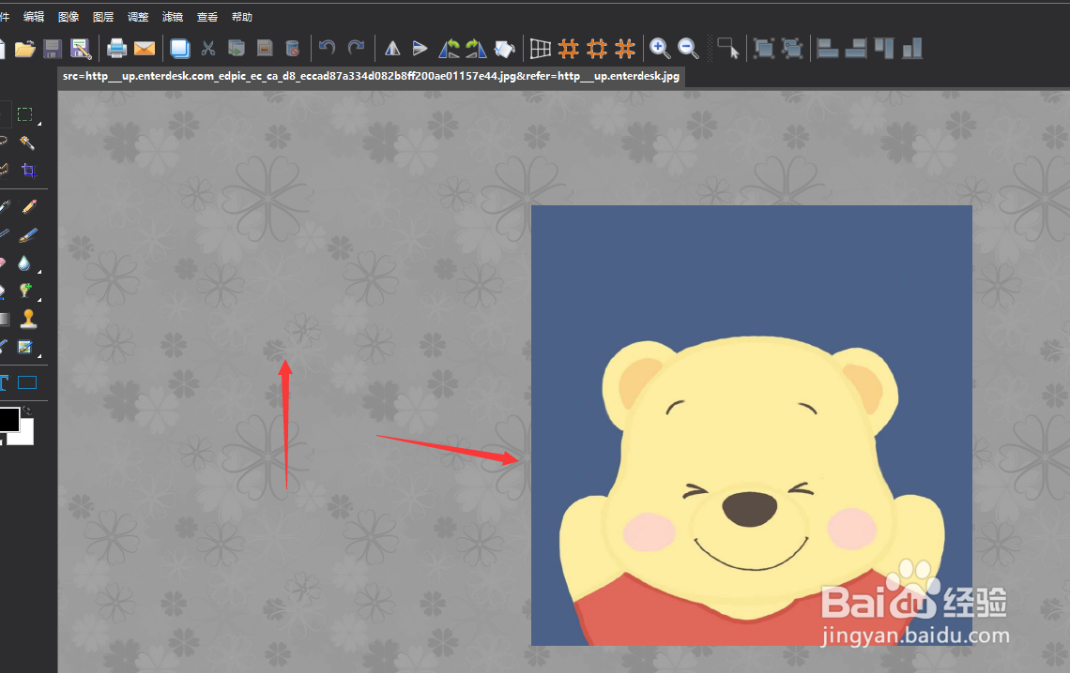The width and height of the screenshot is (1070, 673).
Task: Click the email envelope icon
Action: (x=145, y=49)
